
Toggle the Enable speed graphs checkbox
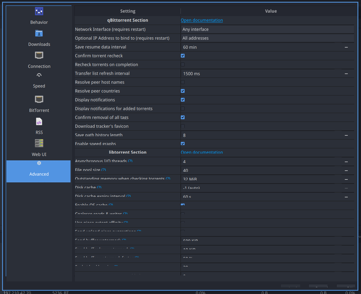click(x=183, y=144)
